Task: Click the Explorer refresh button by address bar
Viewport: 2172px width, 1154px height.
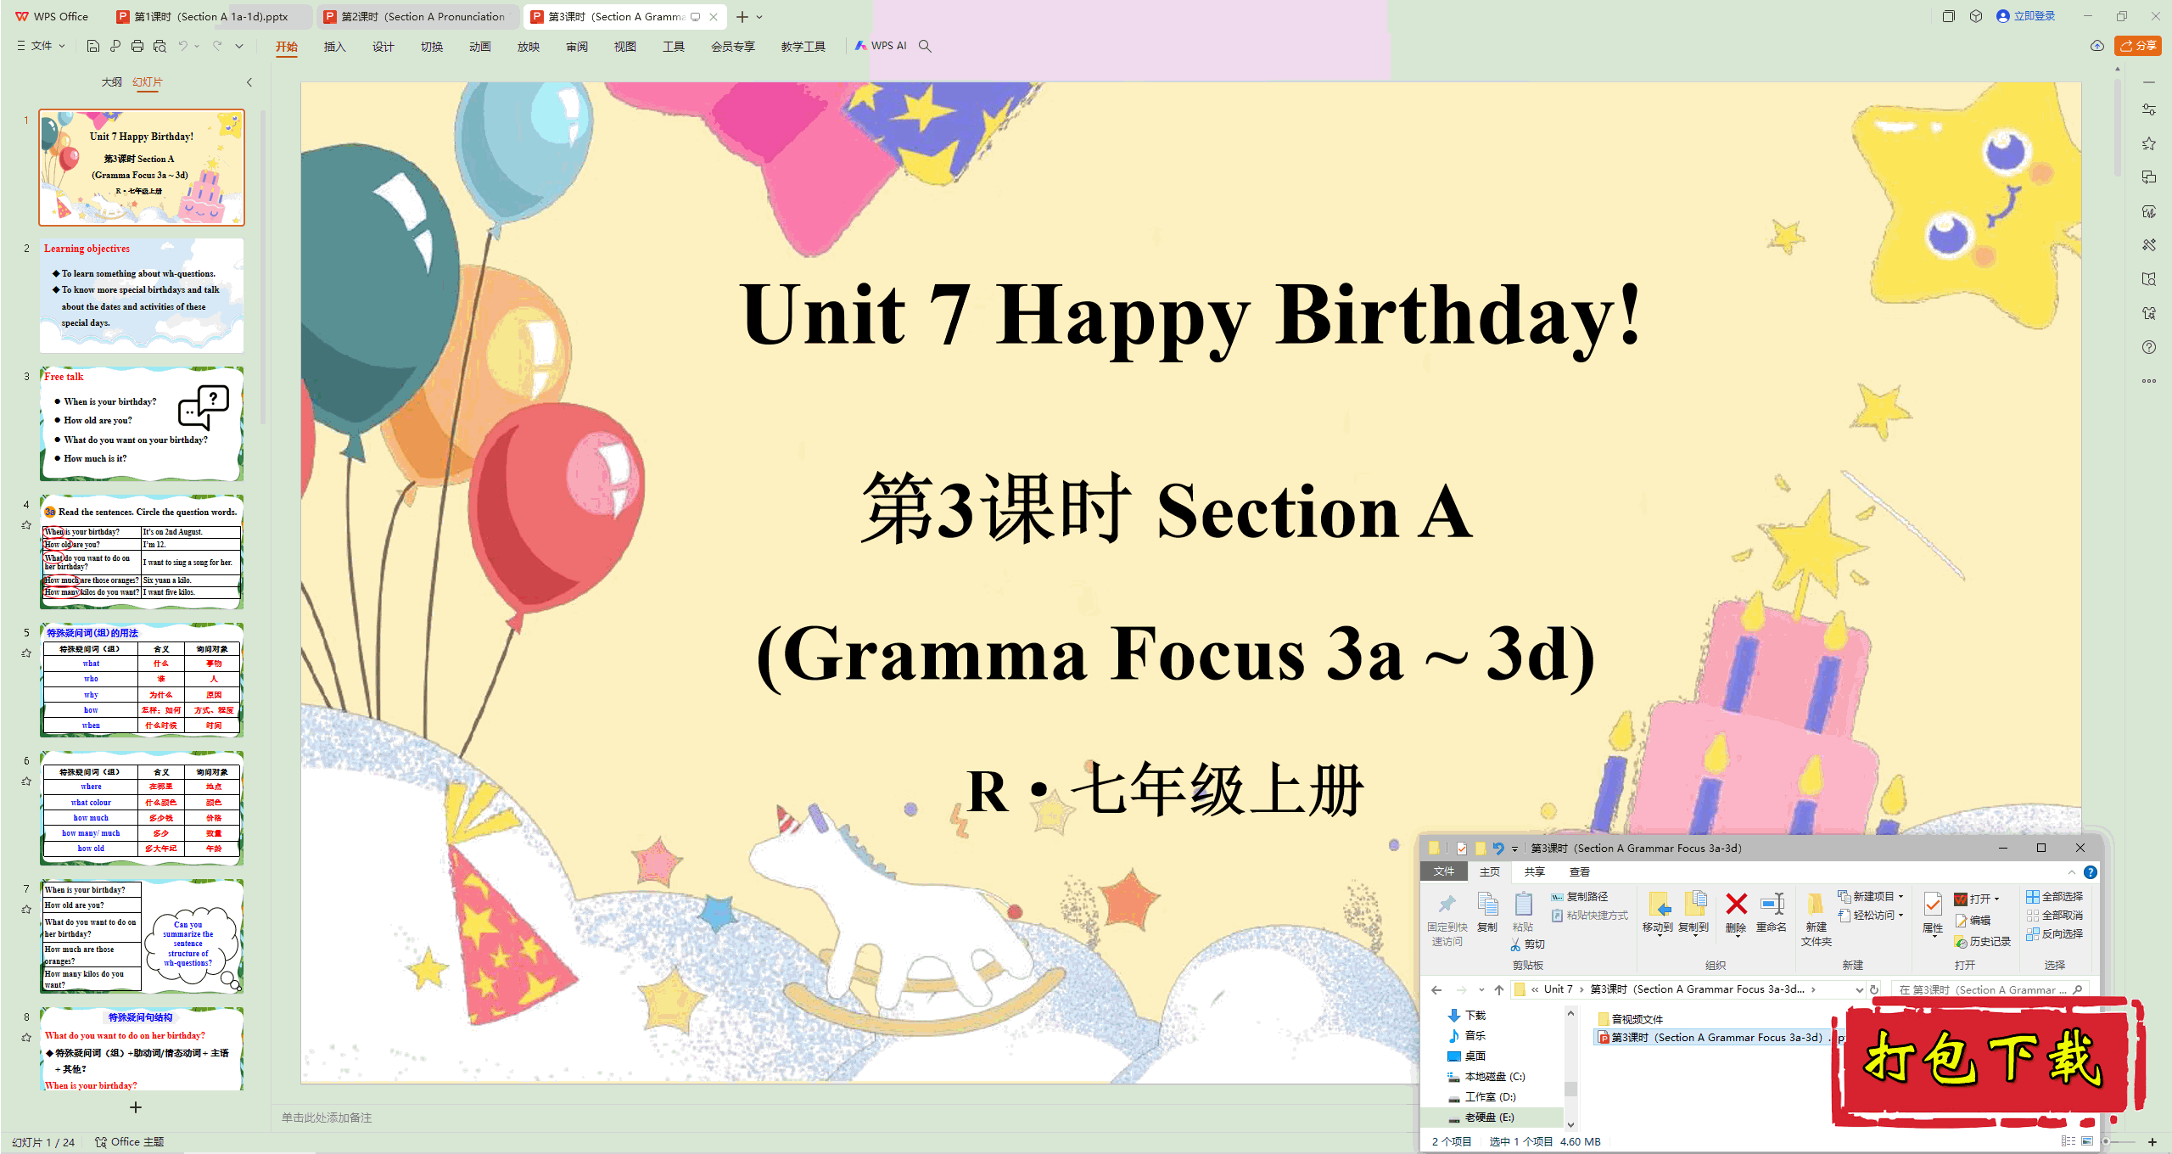Action: click(1874, 989)
